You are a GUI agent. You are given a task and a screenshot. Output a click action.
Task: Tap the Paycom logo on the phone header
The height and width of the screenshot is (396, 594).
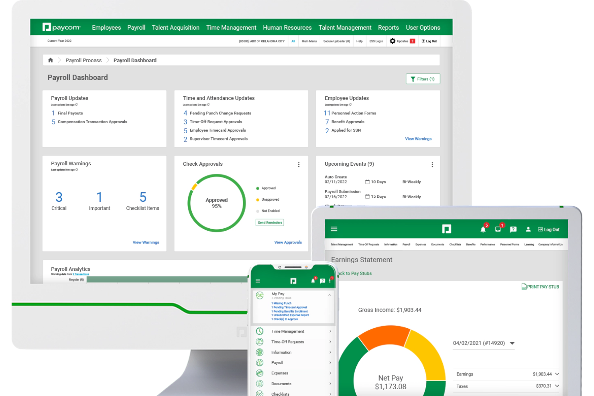[293, 281]
